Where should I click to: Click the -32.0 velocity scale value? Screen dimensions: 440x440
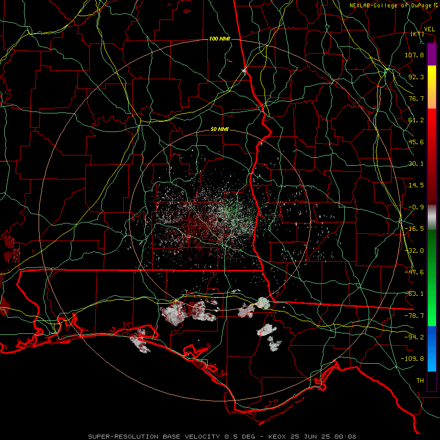pyautogui.click(x=414, y=251)
